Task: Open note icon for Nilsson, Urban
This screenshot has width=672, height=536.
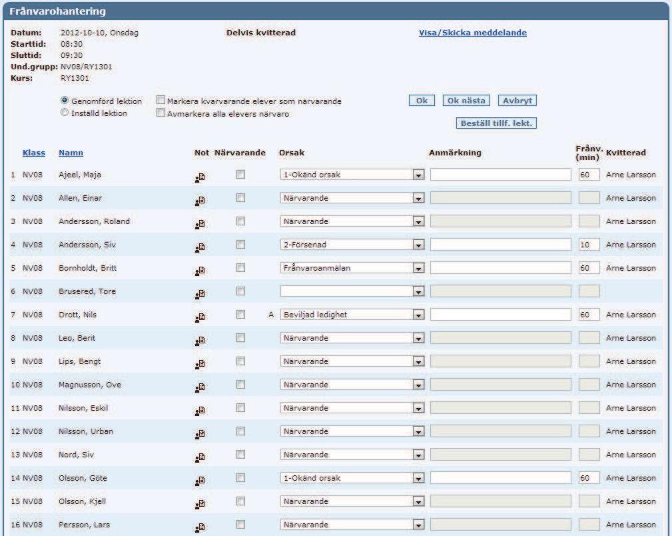Action: coord(200,434)
